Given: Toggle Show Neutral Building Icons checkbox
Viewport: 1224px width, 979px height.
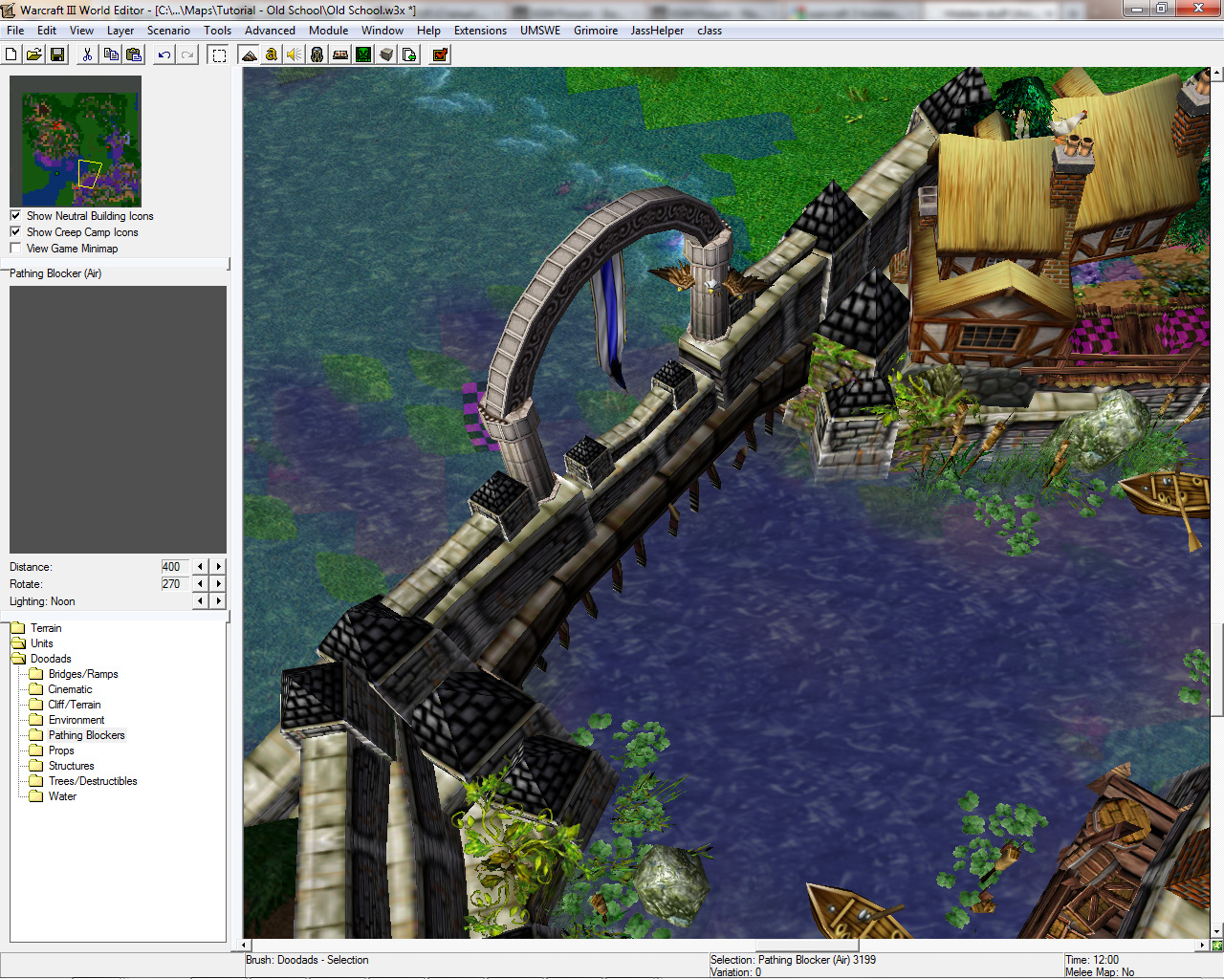Looking at the screenshot, I should click(x=15, y=216).
